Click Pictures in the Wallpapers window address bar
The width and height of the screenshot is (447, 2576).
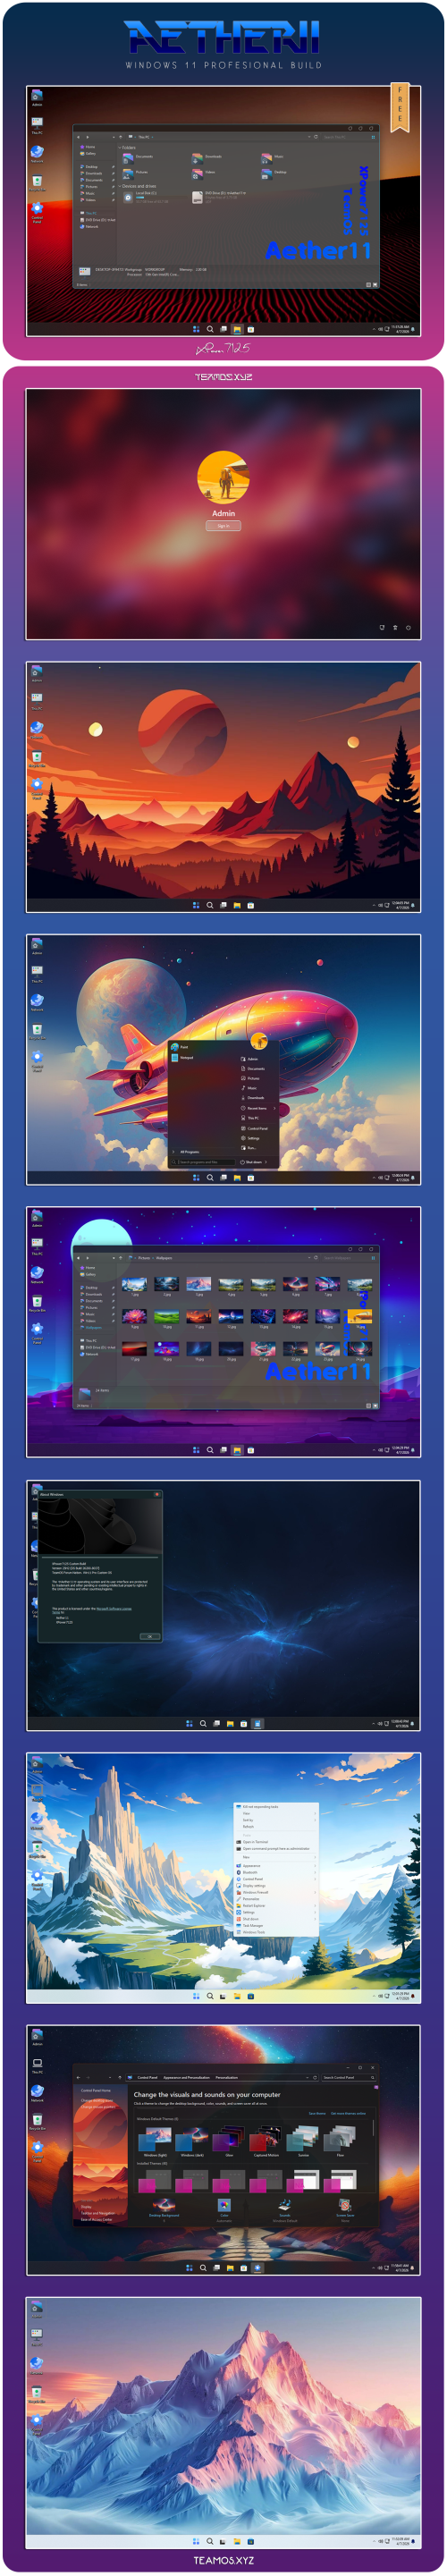coord(144,1258)
